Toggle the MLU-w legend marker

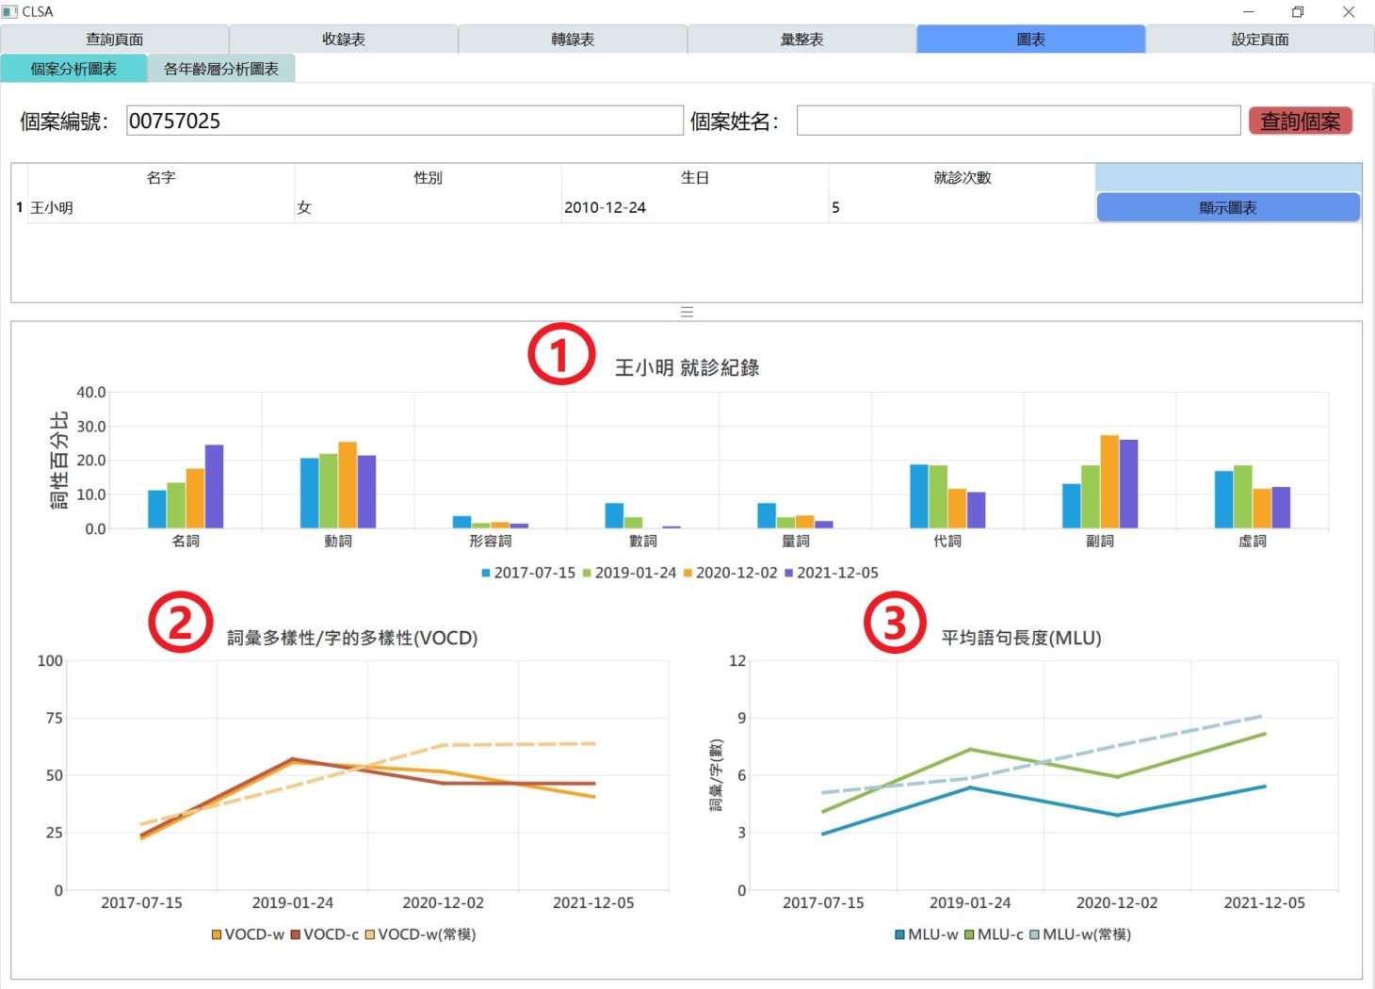pos(900,934)
